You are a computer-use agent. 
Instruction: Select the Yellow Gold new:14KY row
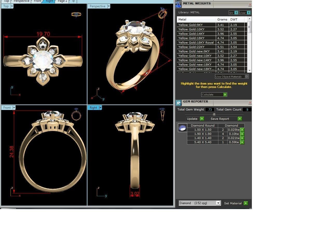(212, 60)
